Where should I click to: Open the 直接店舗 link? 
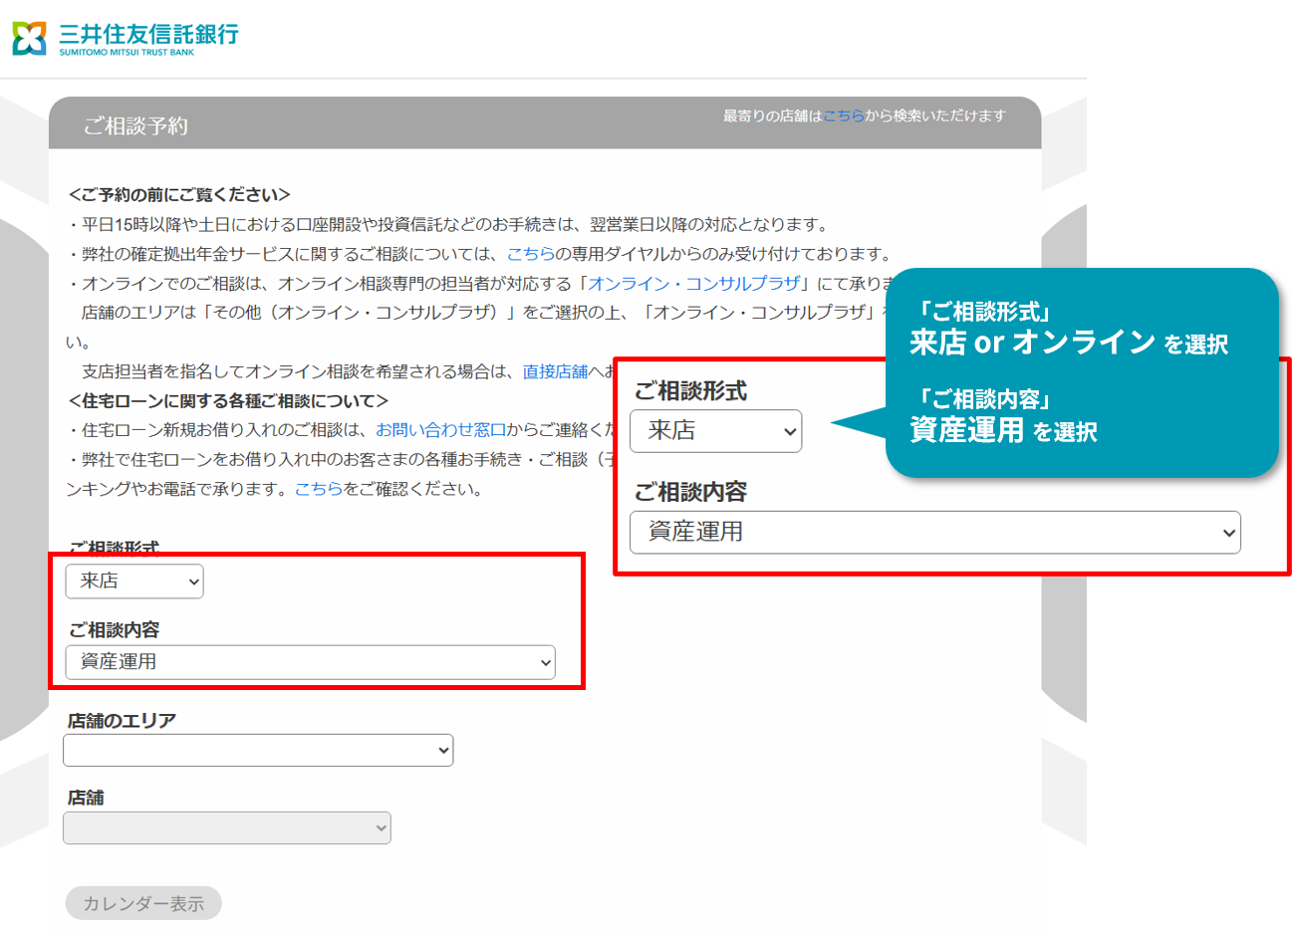click(x=555, y=371)
